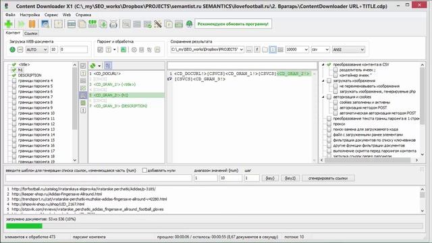Click the T icon in the vertical strip
The width and height of the screenshot is (432, 243).
point(83,74)
